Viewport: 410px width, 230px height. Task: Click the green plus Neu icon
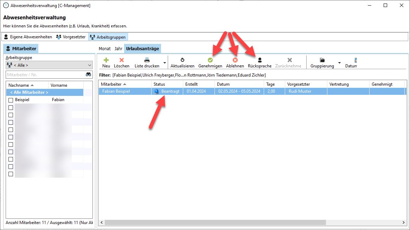(106, 60)
